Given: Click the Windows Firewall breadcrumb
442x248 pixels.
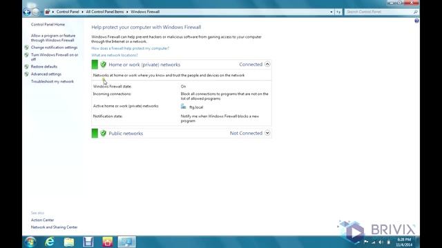Looking at the screenshot, I should pos(145,12).
